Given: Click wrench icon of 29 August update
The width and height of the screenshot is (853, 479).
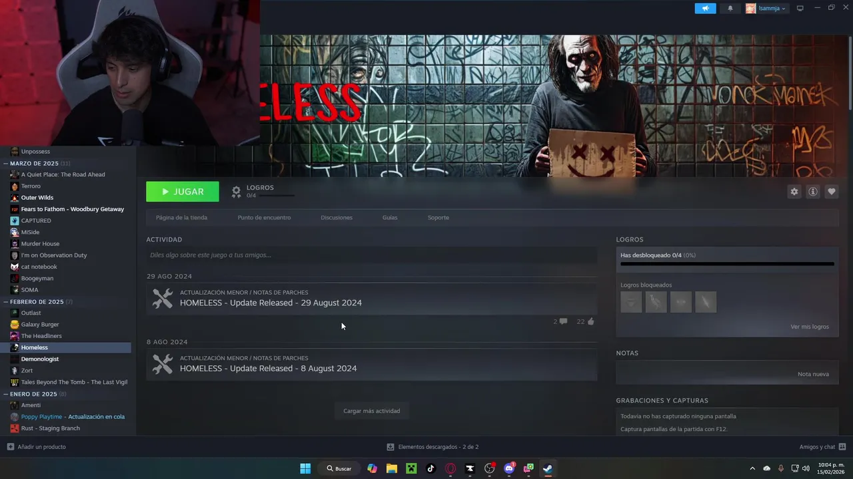Looking at the screenshot, I should point(163,298).
